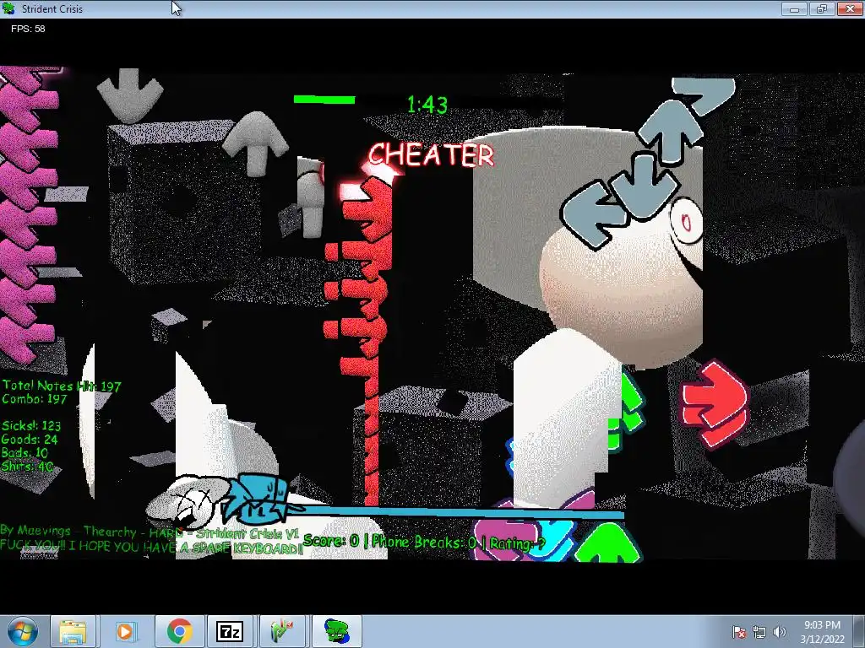This screenshot has width=865, height=648.
Task: Click the Combo: 197 counter
Action: pos(34,399)
